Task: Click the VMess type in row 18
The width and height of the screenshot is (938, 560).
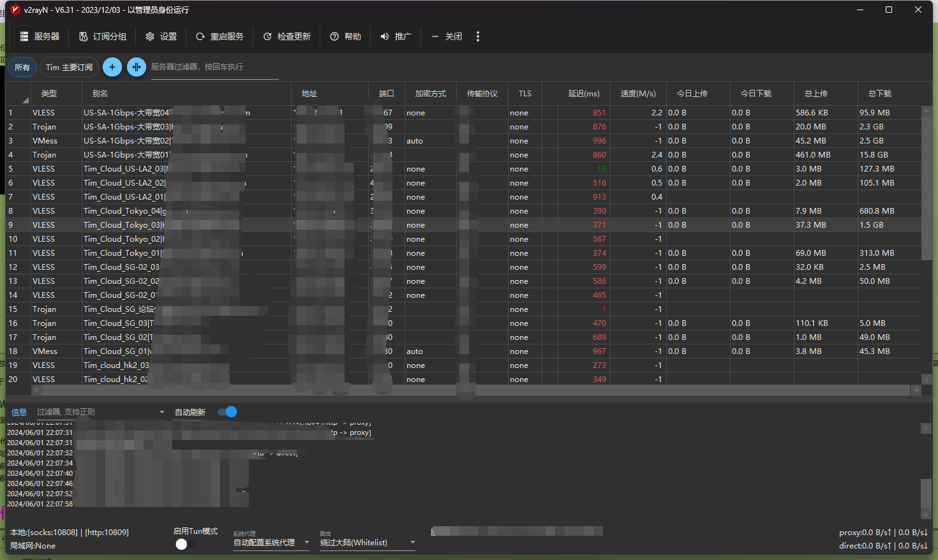Action: pos(45,351)
